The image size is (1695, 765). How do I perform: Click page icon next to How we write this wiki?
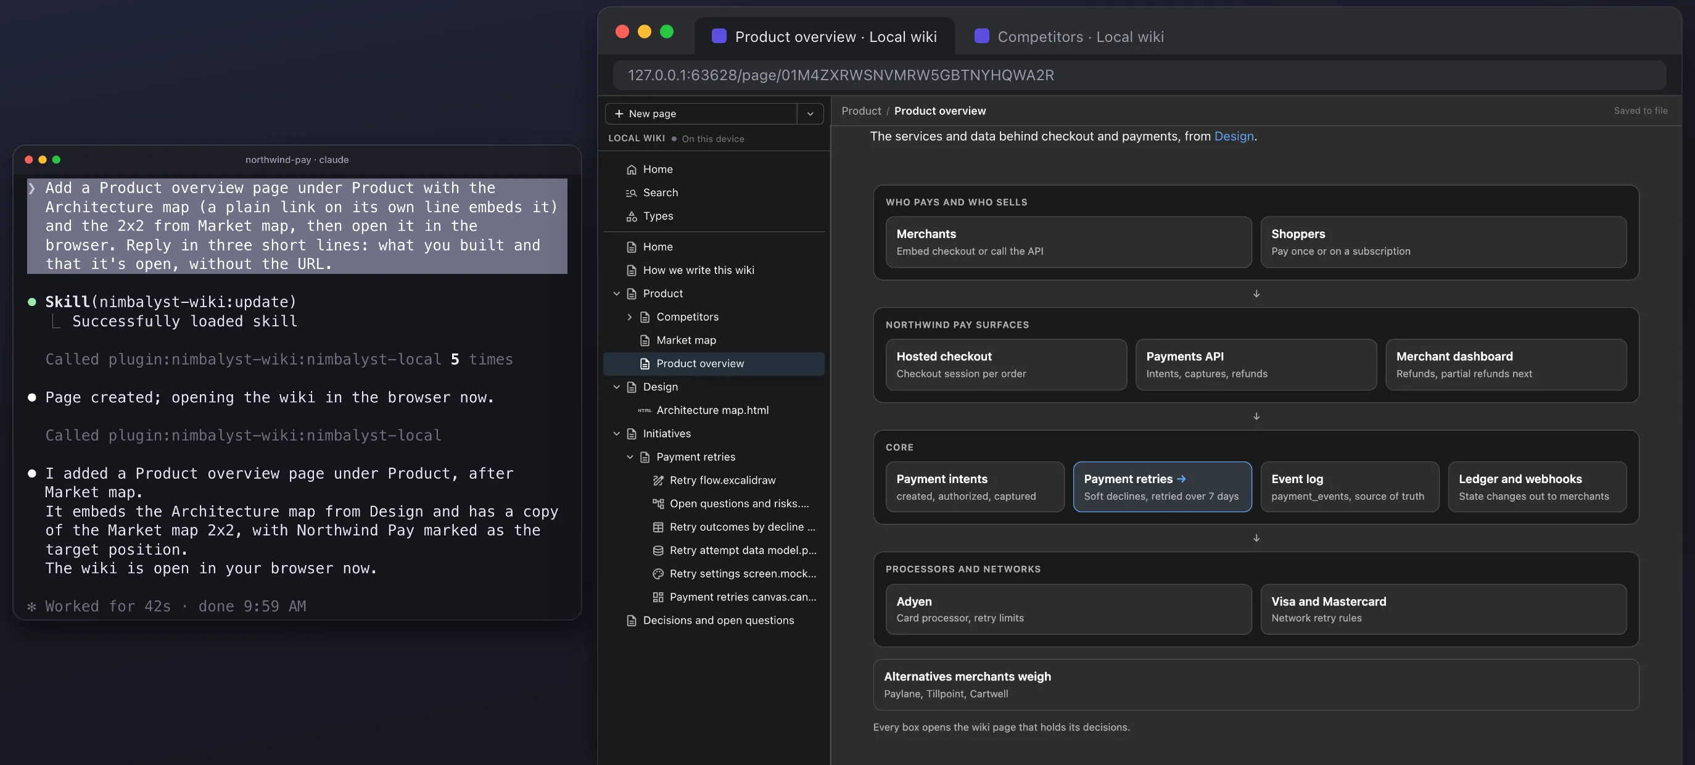(x=631, y=270)
